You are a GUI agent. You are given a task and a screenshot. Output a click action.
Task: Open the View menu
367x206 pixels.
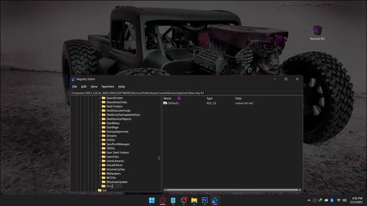pos(94,86)
